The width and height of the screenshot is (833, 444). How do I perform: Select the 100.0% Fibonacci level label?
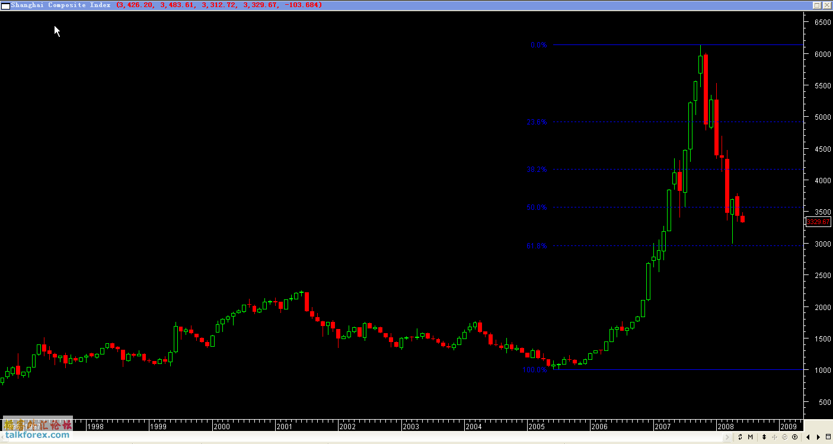click(x=535, y=370)
